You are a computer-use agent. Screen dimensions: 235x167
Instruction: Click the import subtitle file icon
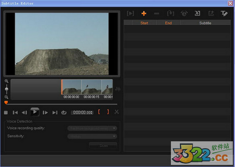click(x=197, y=14)
